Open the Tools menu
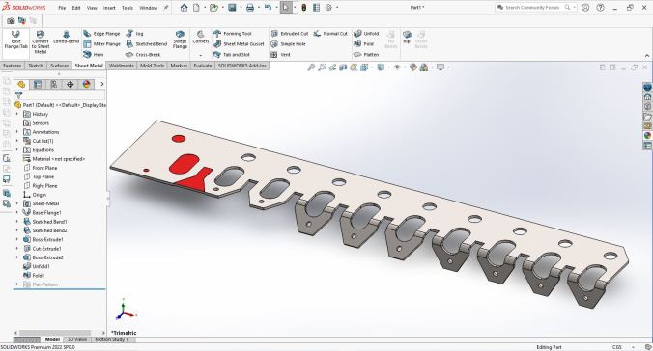Image resolution: width=653 pixels, height=351 pixels. [128, 8]
